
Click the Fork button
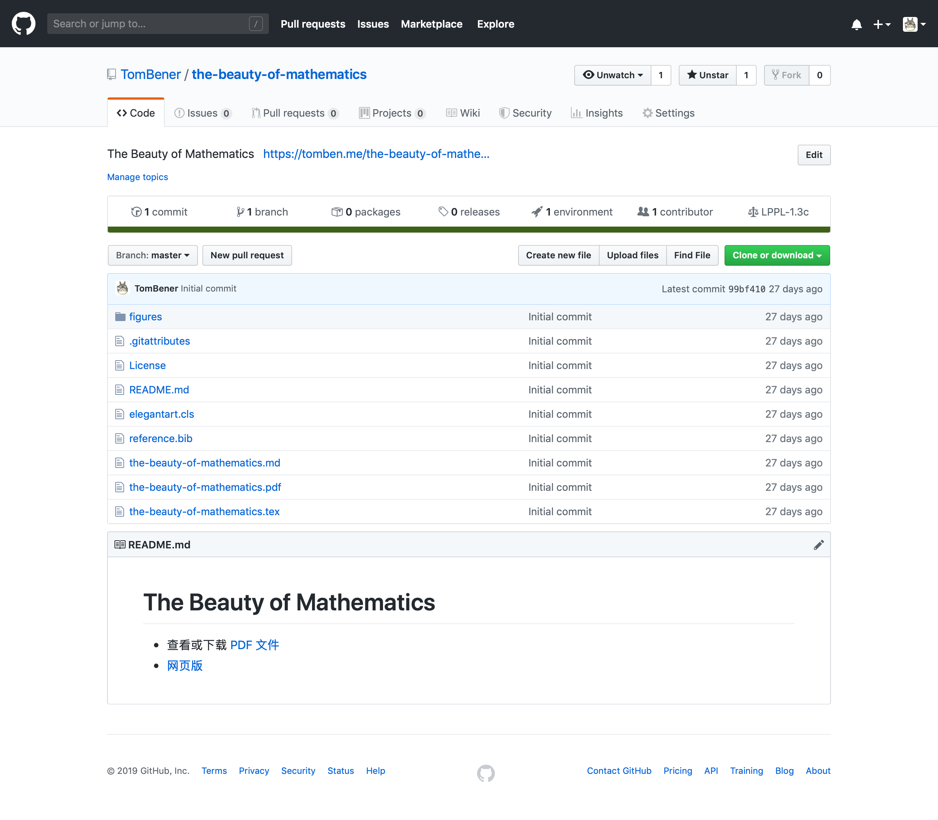click(787, 75)
